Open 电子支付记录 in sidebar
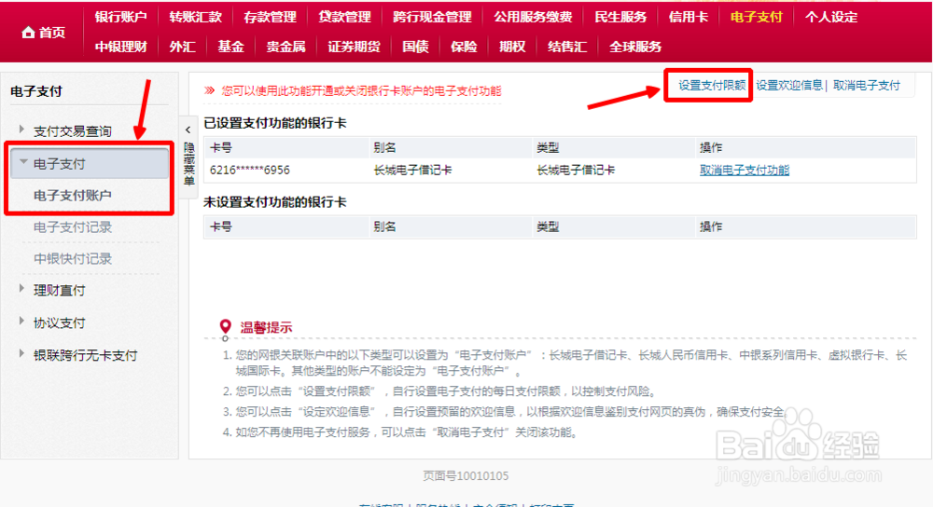 point(73,226)
